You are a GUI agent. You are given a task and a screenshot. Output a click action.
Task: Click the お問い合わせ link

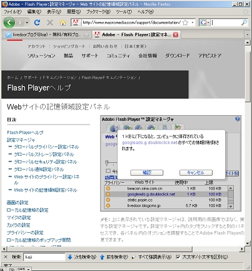coord(105,46)
